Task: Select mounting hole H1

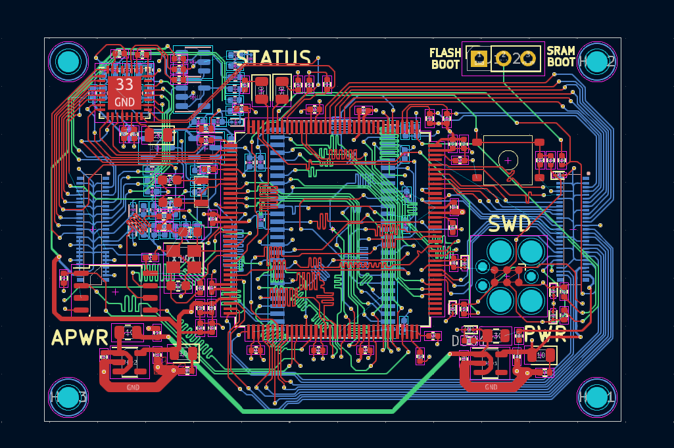Action: coord(596,397)
